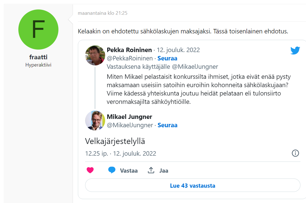Follow Mikael Jungner via Seuraa link
This screenshot has width=306, height=203.
(167, 125)
